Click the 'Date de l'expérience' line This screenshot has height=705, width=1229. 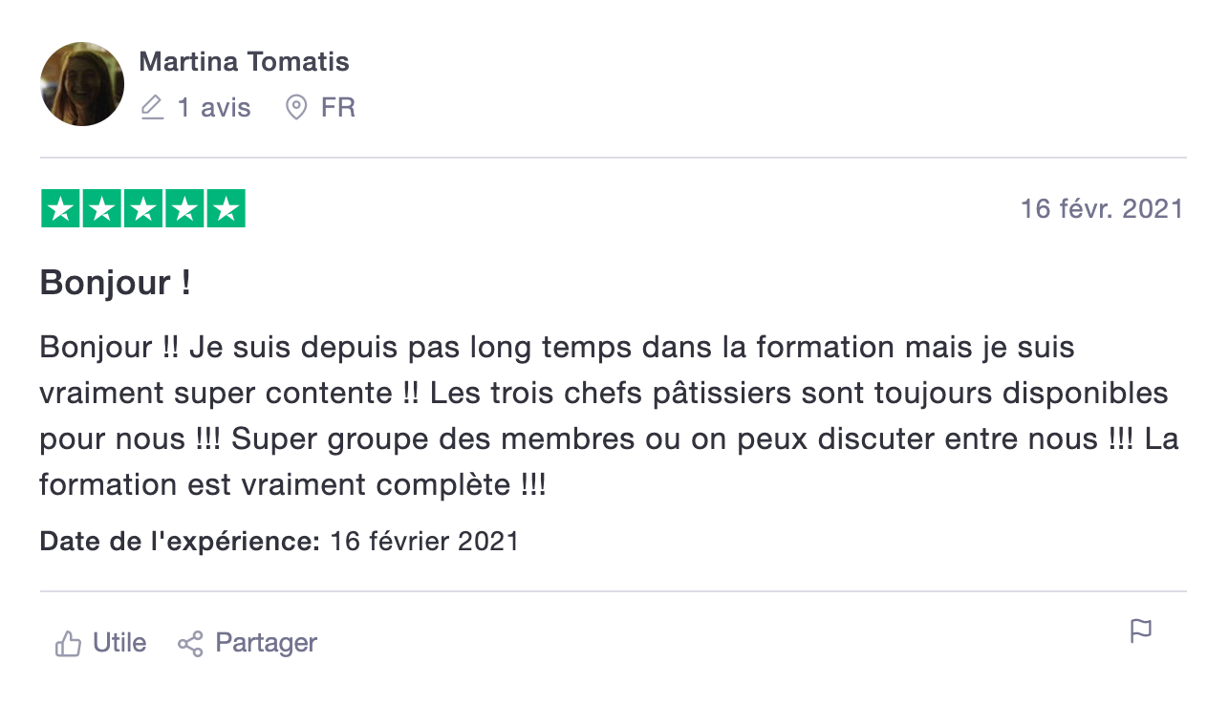[279, 542]
